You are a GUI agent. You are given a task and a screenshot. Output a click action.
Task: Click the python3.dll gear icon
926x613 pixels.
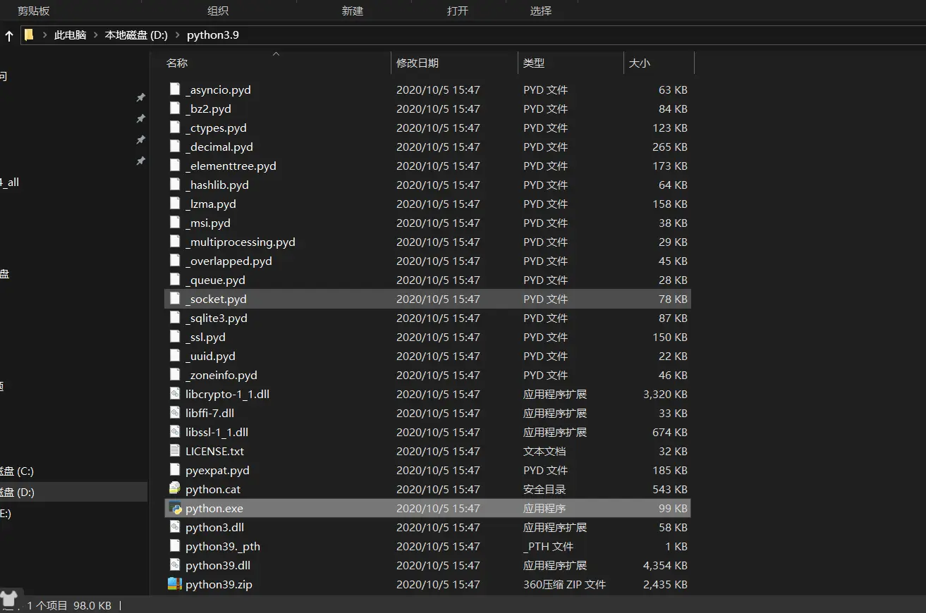click(x=175, y=527)
